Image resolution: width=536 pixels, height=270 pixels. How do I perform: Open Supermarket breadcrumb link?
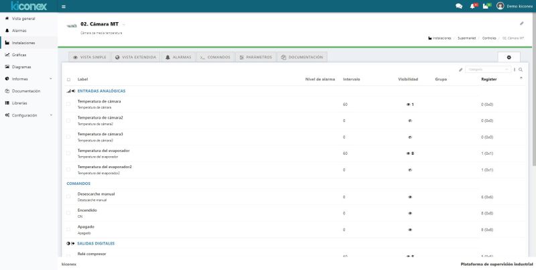[x=466, y=38]
